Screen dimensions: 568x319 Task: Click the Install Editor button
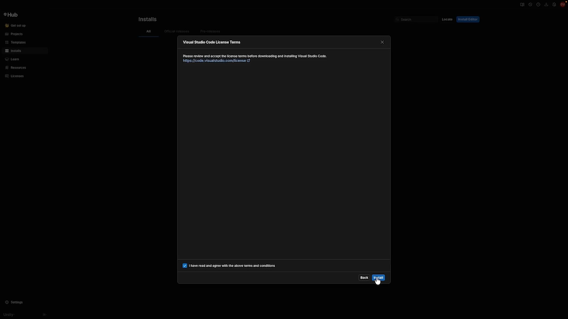pyautogui.click(x=467, y=19)
